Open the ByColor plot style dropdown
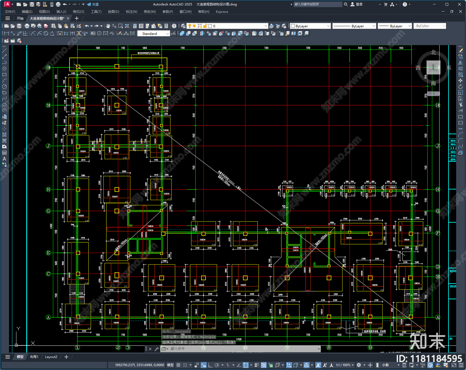 point(430,26)
